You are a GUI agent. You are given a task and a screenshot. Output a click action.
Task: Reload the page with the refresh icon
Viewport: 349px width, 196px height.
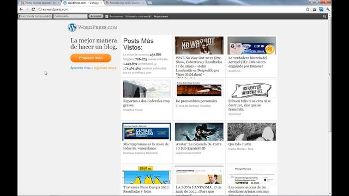[x=33, y=9]
